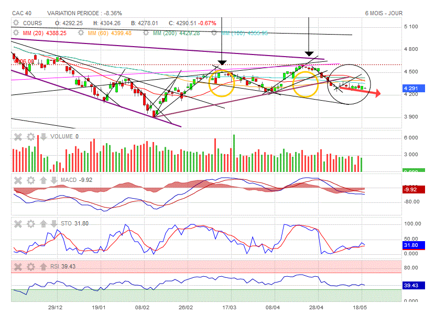The width and height of the screenshot is (435, 314).
Task: Open settings gear for MM (20)
Action: coord(16,33)
